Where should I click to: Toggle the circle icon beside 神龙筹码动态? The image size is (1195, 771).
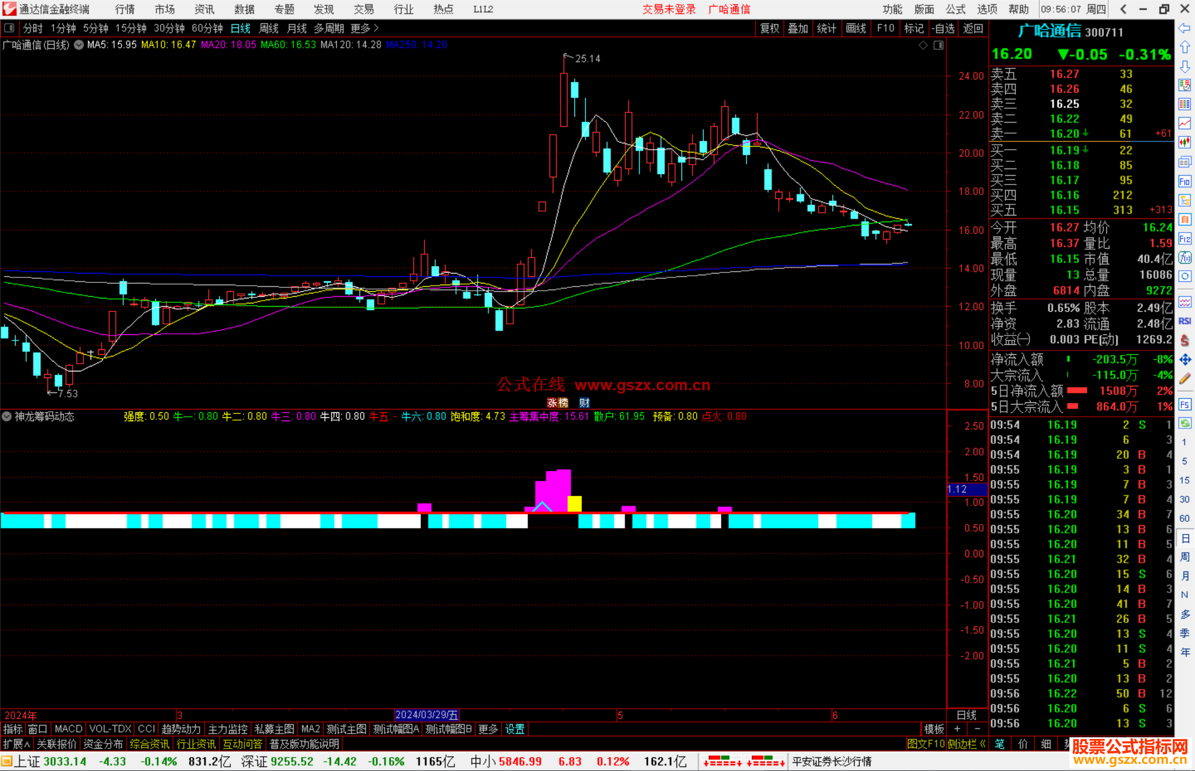coord(7,416)
